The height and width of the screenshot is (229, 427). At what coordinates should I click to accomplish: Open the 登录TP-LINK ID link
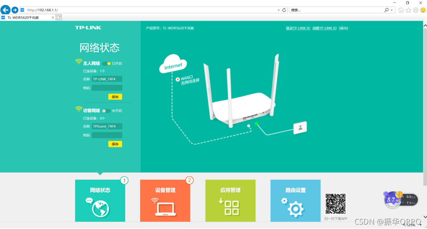click(x=298, y=28)
